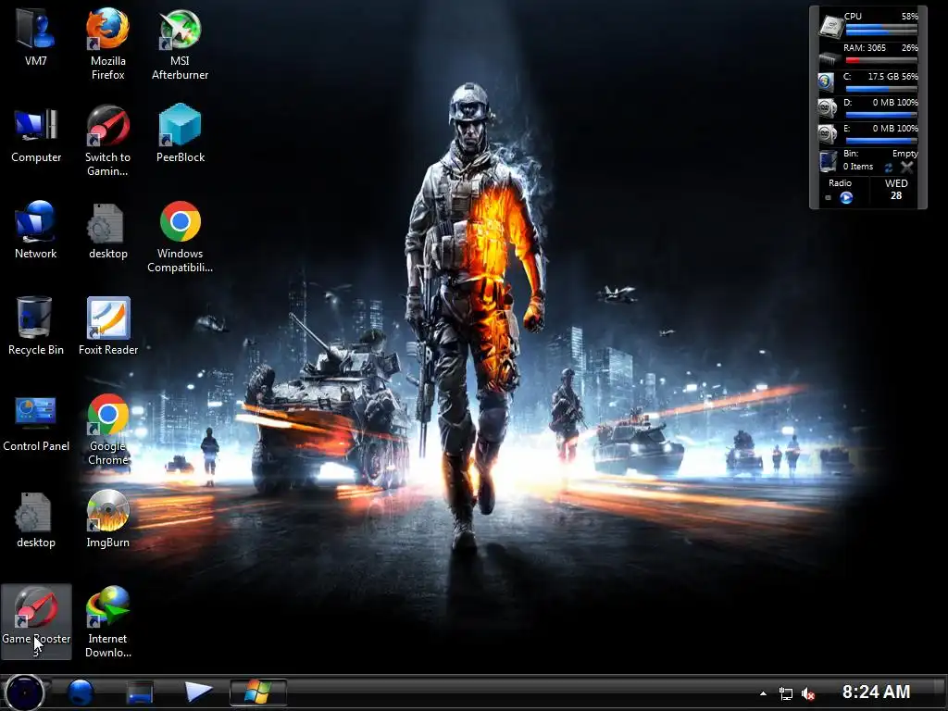Image resolution: width=948 pixels, height=711 pixels.
Task: Refresh the recycle bin in gadget
Action: pos(888,168)
